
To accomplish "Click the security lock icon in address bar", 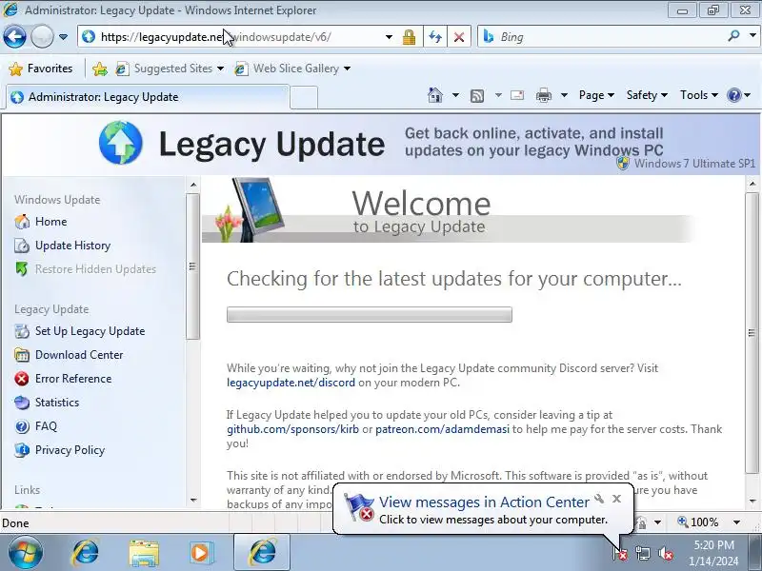I will coord(409,37).
